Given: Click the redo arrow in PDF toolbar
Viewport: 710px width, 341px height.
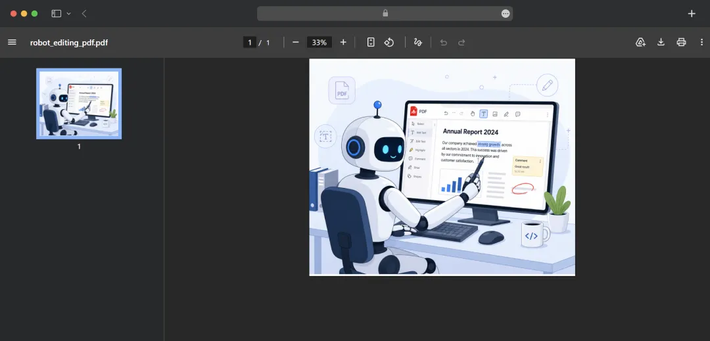Looking at the screenshot, I should [x=461, y=42].
